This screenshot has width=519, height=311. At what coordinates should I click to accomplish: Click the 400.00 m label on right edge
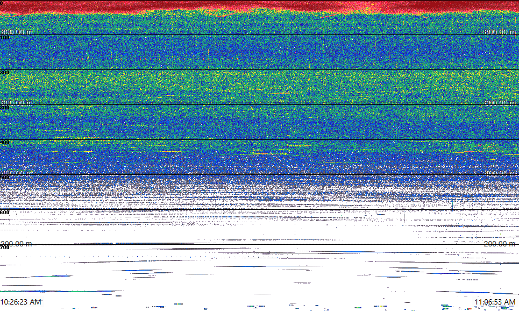500,173
